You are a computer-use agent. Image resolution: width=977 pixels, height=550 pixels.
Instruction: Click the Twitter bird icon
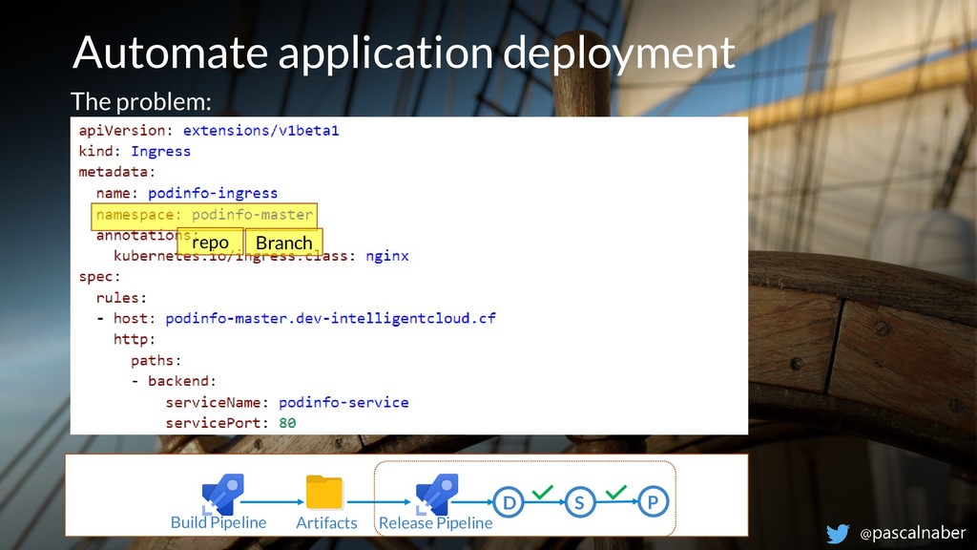pos(838,534)
